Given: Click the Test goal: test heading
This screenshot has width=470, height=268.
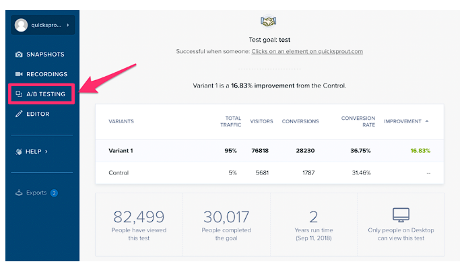Looking at the screenshot, I should tap(269, 40).
